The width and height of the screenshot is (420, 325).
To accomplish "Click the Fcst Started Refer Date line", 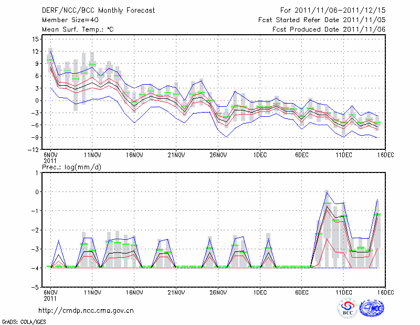I will click(x=322, y=20).
